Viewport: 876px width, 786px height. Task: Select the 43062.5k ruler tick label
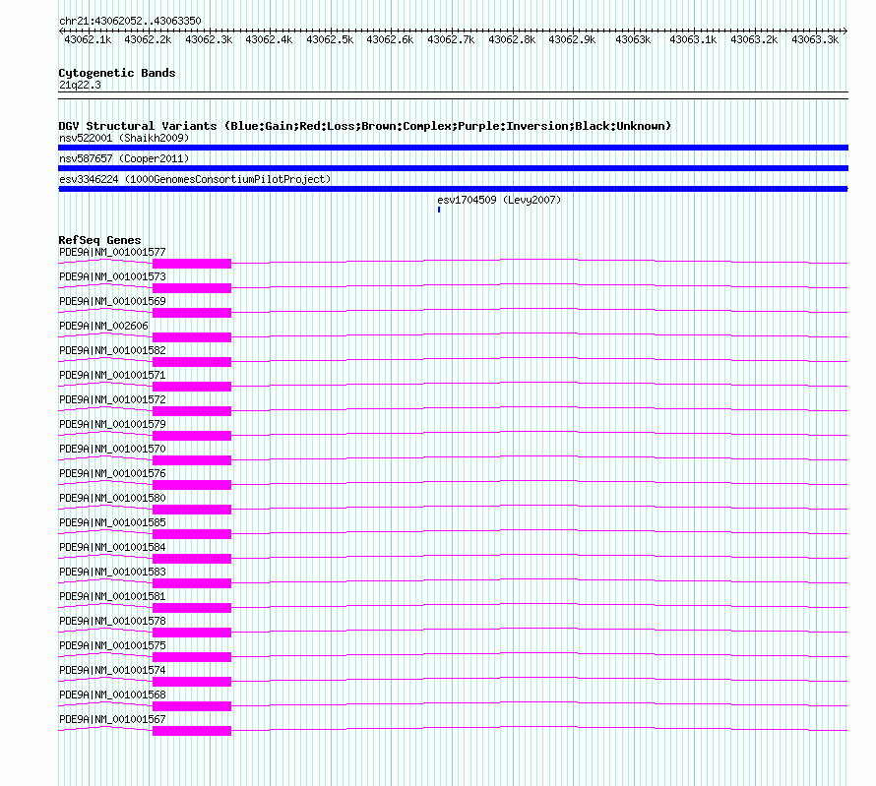tap(330, 39)
